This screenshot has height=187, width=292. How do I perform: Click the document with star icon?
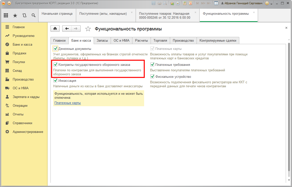coord(178,3)
